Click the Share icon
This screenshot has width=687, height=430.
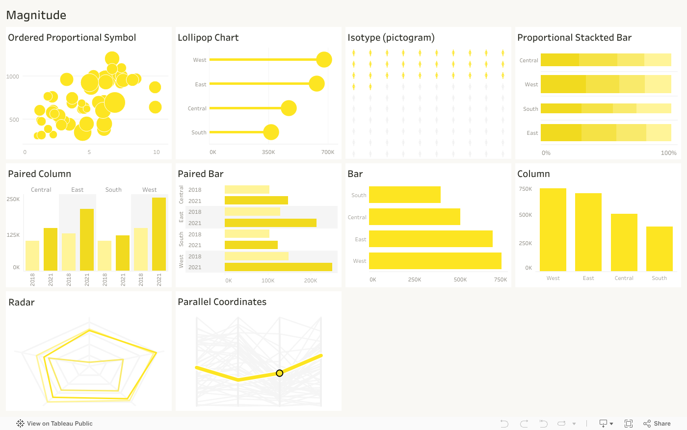pyautogui.click(x=647, y=424)
